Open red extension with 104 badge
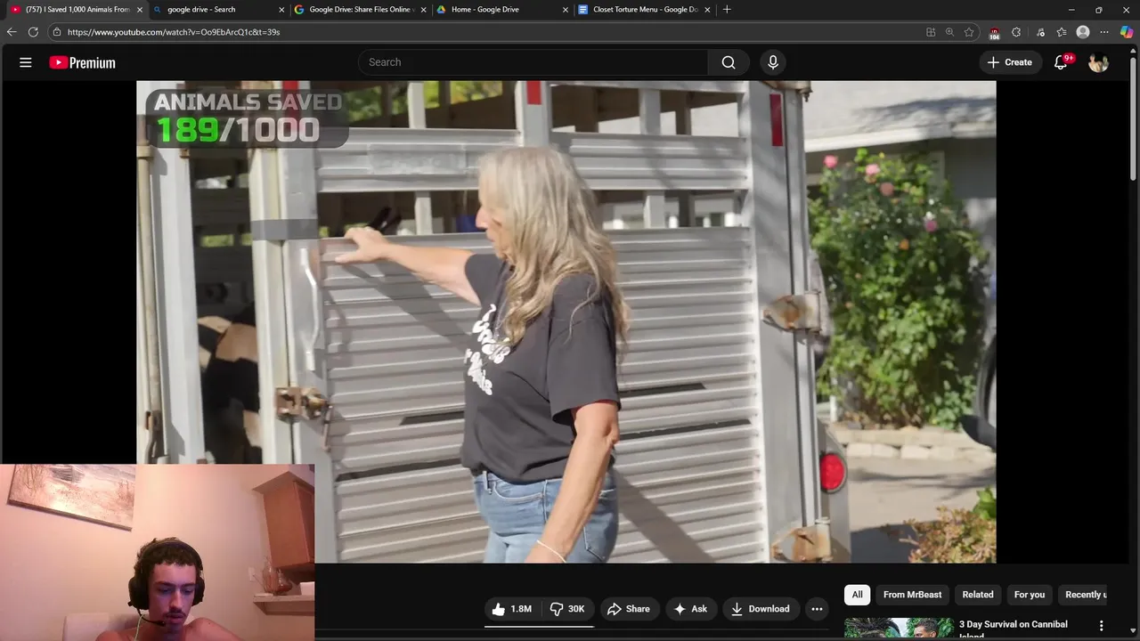The height and width of the screenshot is (641, 1140). 994,33
